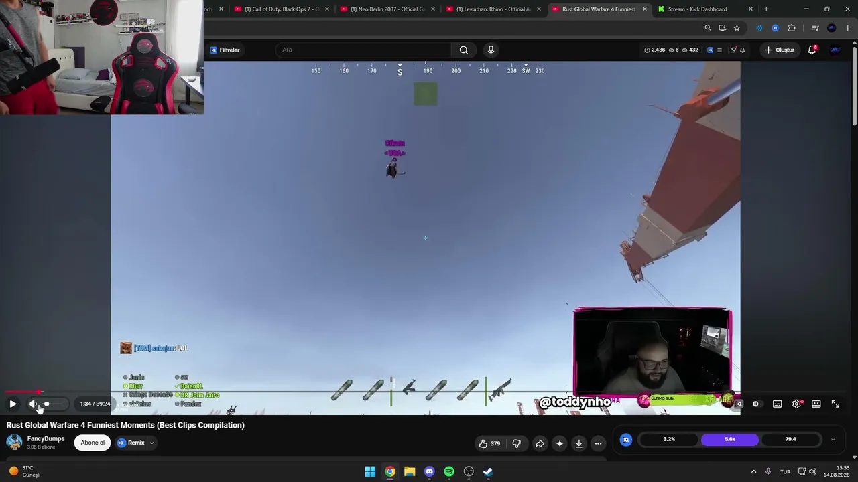
Task: Click the 5.6x vidIQ stat pill
Action: point(730,439)
